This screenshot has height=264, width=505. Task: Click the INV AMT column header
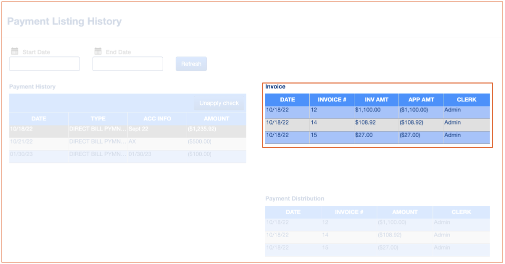click(376, 99)
